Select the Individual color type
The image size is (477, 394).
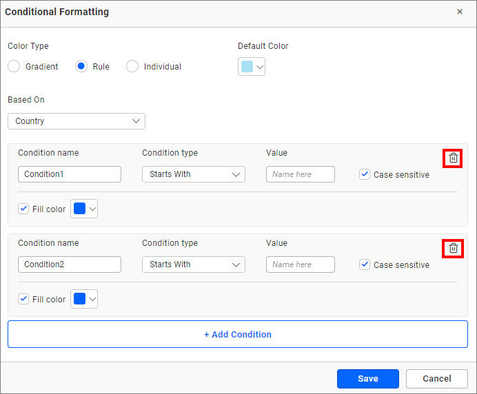(x=132, y=67)
